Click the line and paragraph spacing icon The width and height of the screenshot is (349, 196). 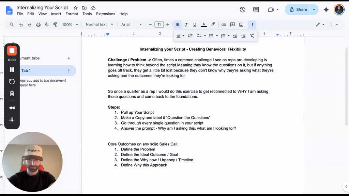190,36
